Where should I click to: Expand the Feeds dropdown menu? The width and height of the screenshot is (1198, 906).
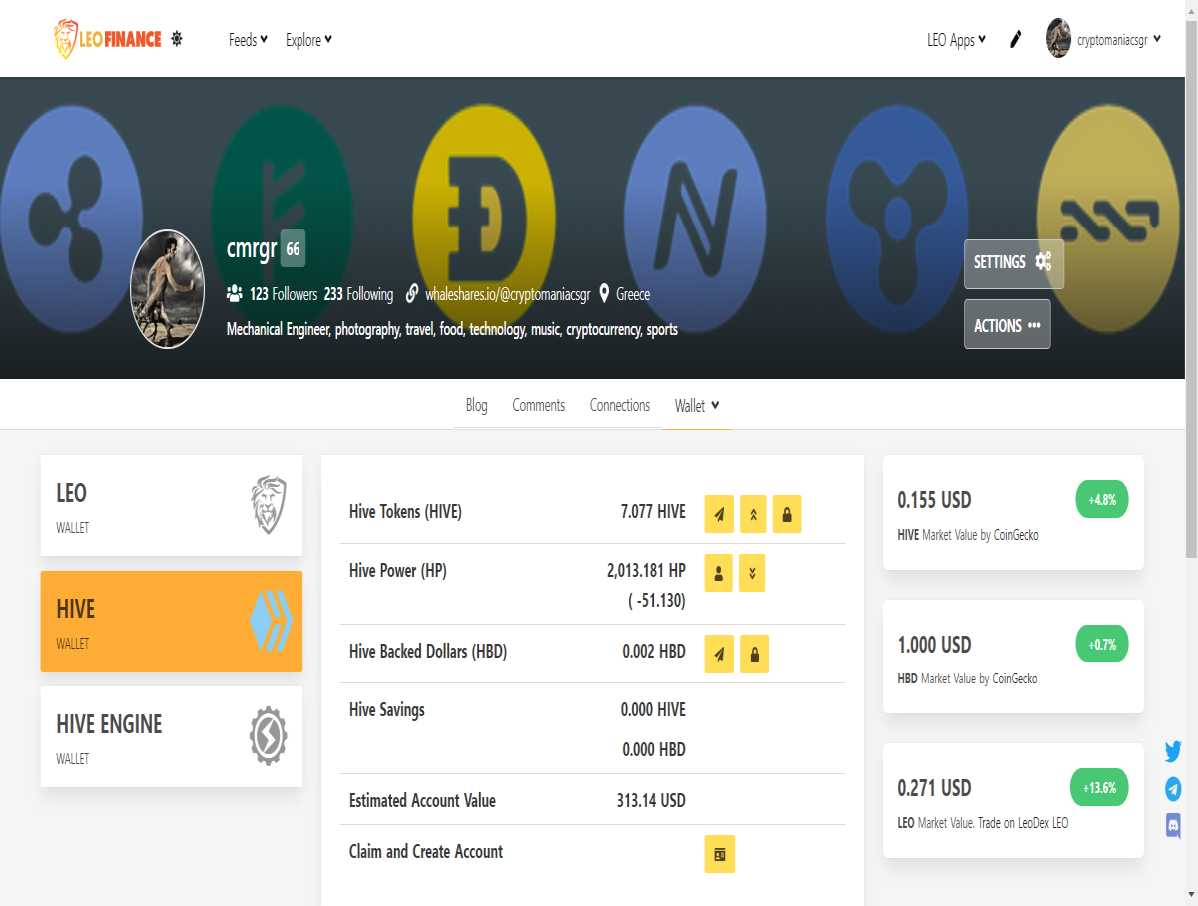click(x=248, y=40)
